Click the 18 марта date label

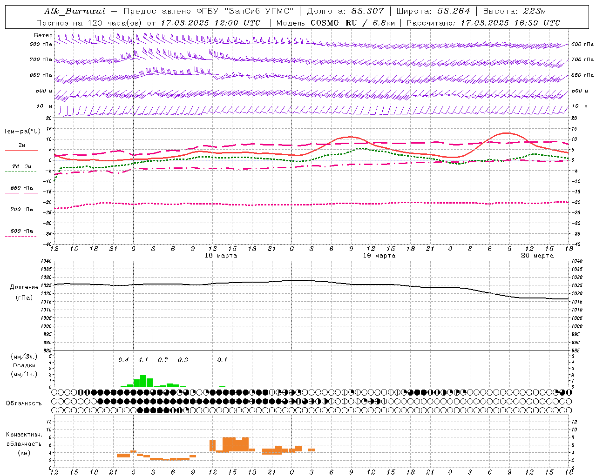221,256
